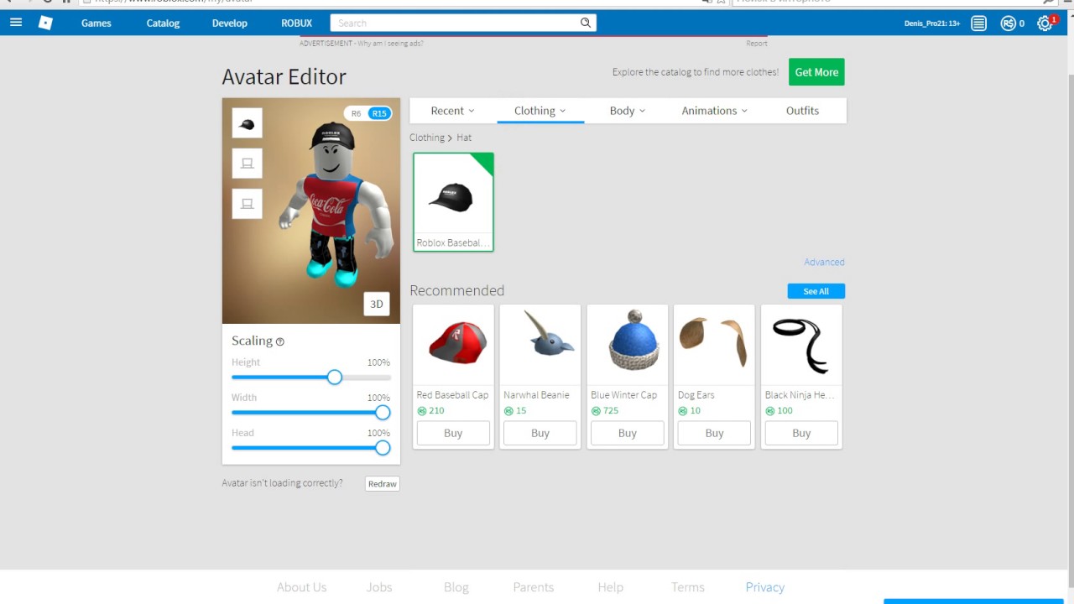Open the messages feed icon in header

click(x=978, y=23)
